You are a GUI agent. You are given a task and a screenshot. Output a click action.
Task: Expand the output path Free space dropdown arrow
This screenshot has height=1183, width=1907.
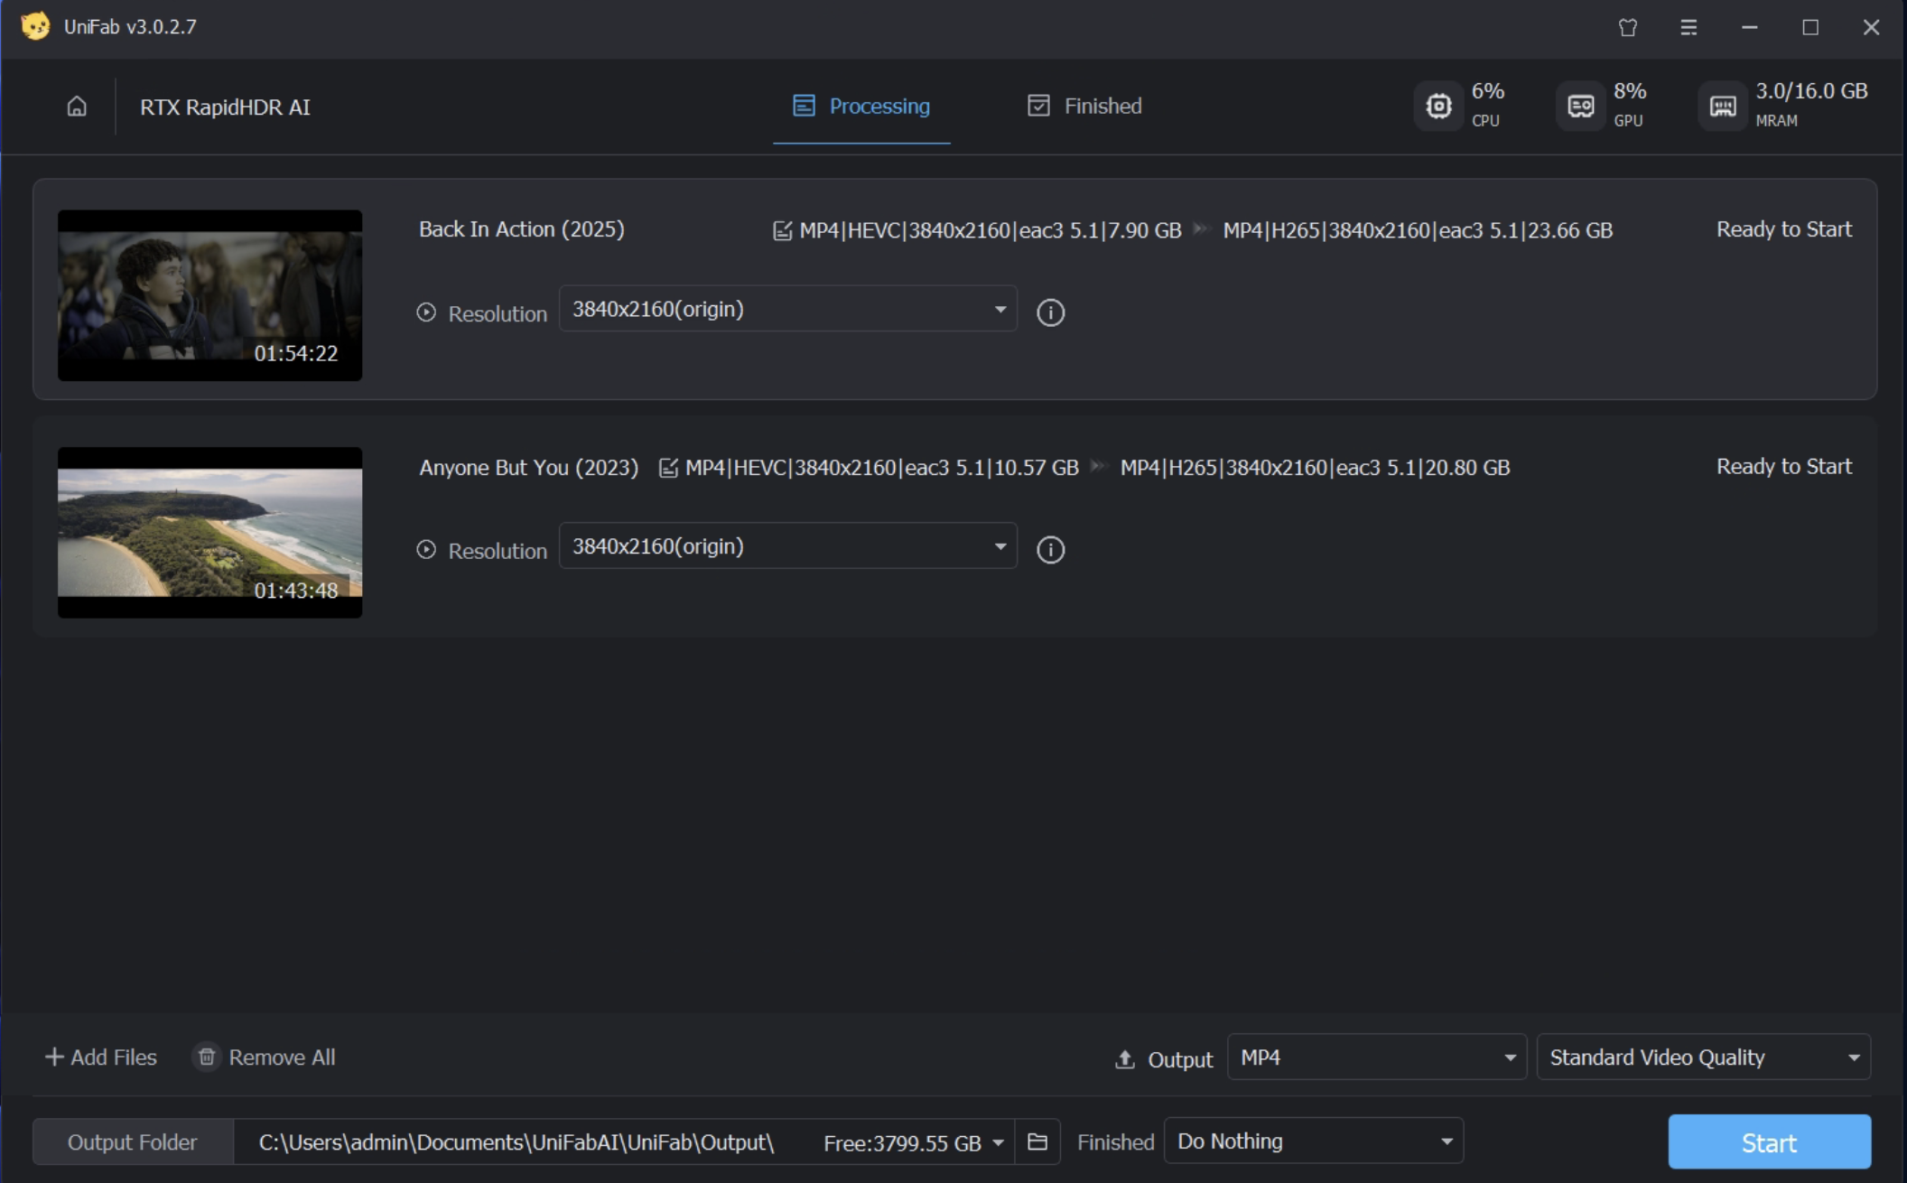[x=998, y=1143]
